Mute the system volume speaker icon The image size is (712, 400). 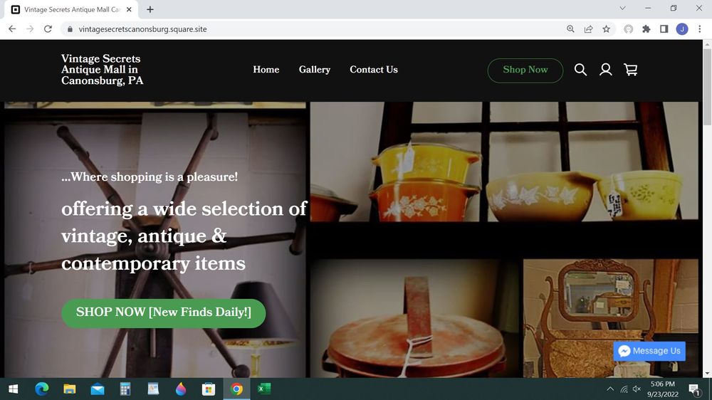pos(637,389)
